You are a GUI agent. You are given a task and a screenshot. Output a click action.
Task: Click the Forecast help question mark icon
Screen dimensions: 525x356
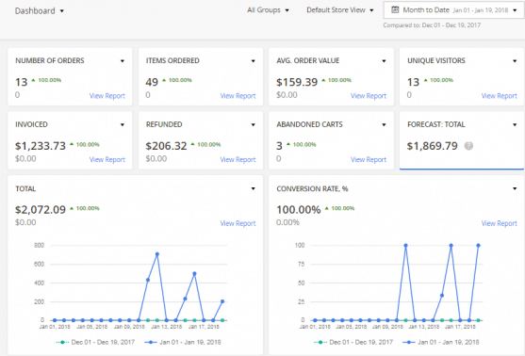(x=468, y=146)
